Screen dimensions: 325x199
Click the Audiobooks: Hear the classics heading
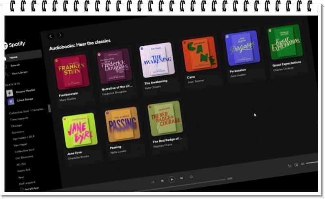coord(80,44)
